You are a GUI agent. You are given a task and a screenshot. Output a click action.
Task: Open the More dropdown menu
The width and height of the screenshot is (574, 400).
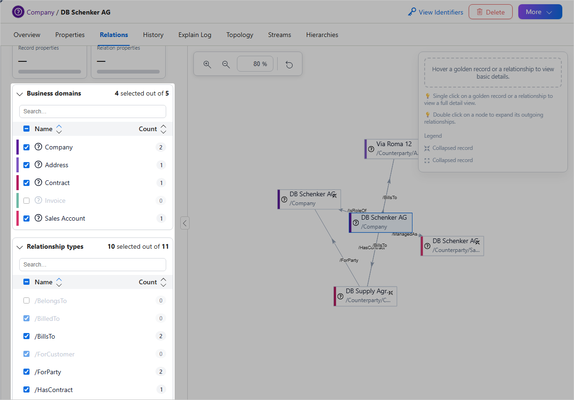[x=540, y=12]
